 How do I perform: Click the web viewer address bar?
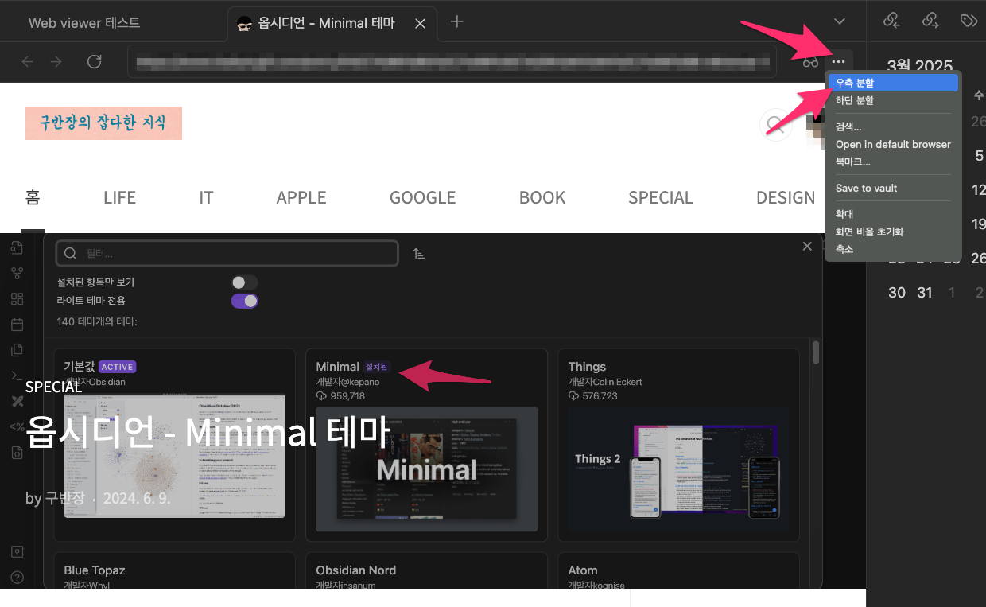click(452, 61)
